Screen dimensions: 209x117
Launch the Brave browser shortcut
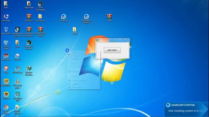point(6,70)
